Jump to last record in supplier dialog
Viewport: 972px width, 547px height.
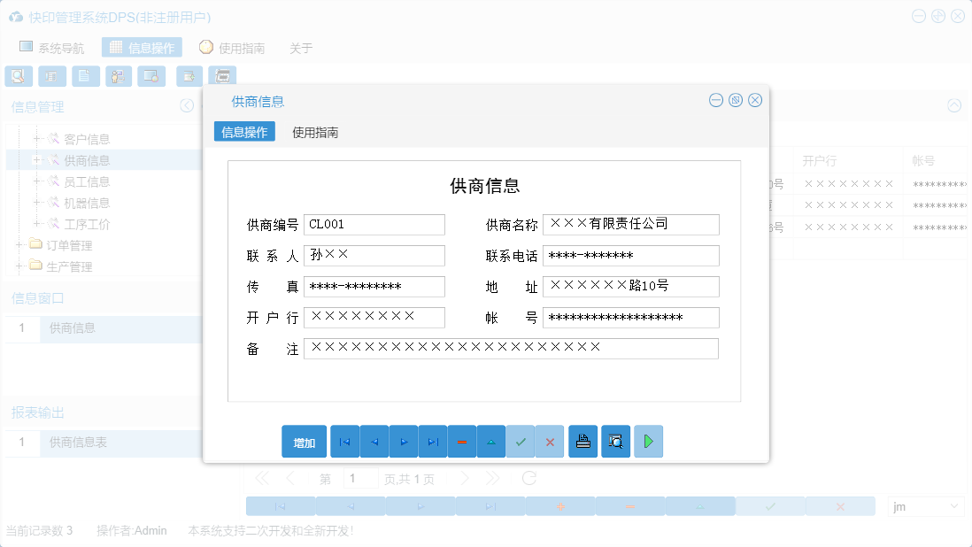point(432,441)
